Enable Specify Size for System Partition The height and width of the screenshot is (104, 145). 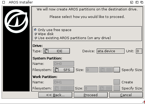point(117,70)
